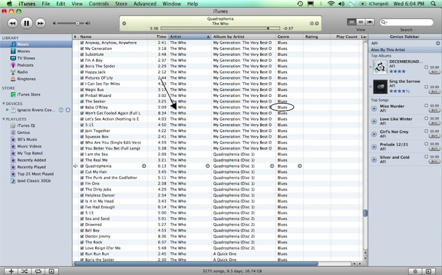The width and height of the screenshot is (442, 275).
Task: Open Time Machine menu bar icon
Action: [x=300, y=4]
